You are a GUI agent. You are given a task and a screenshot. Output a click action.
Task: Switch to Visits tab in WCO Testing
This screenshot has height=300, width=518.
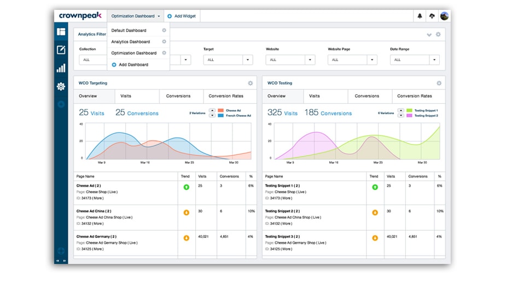pos(315,96)
